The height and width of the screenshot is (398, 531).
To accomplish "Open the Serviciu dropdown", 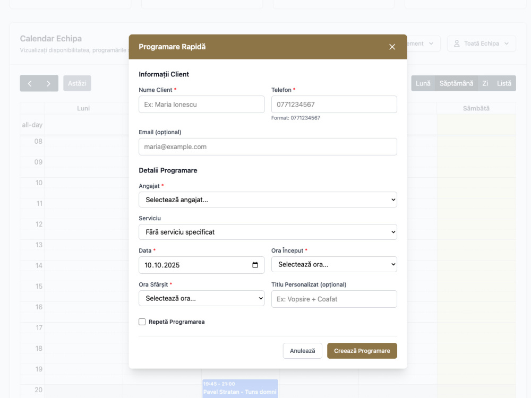I will pyautogui.click(x=268, y=232).
